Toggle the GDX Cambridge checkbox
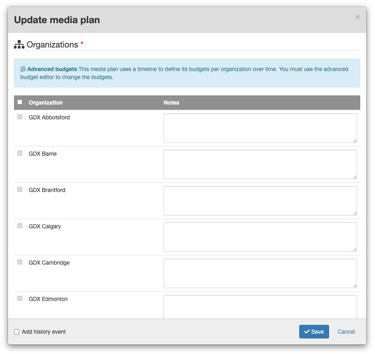The image size is (375, 354). tap(20, 262)
